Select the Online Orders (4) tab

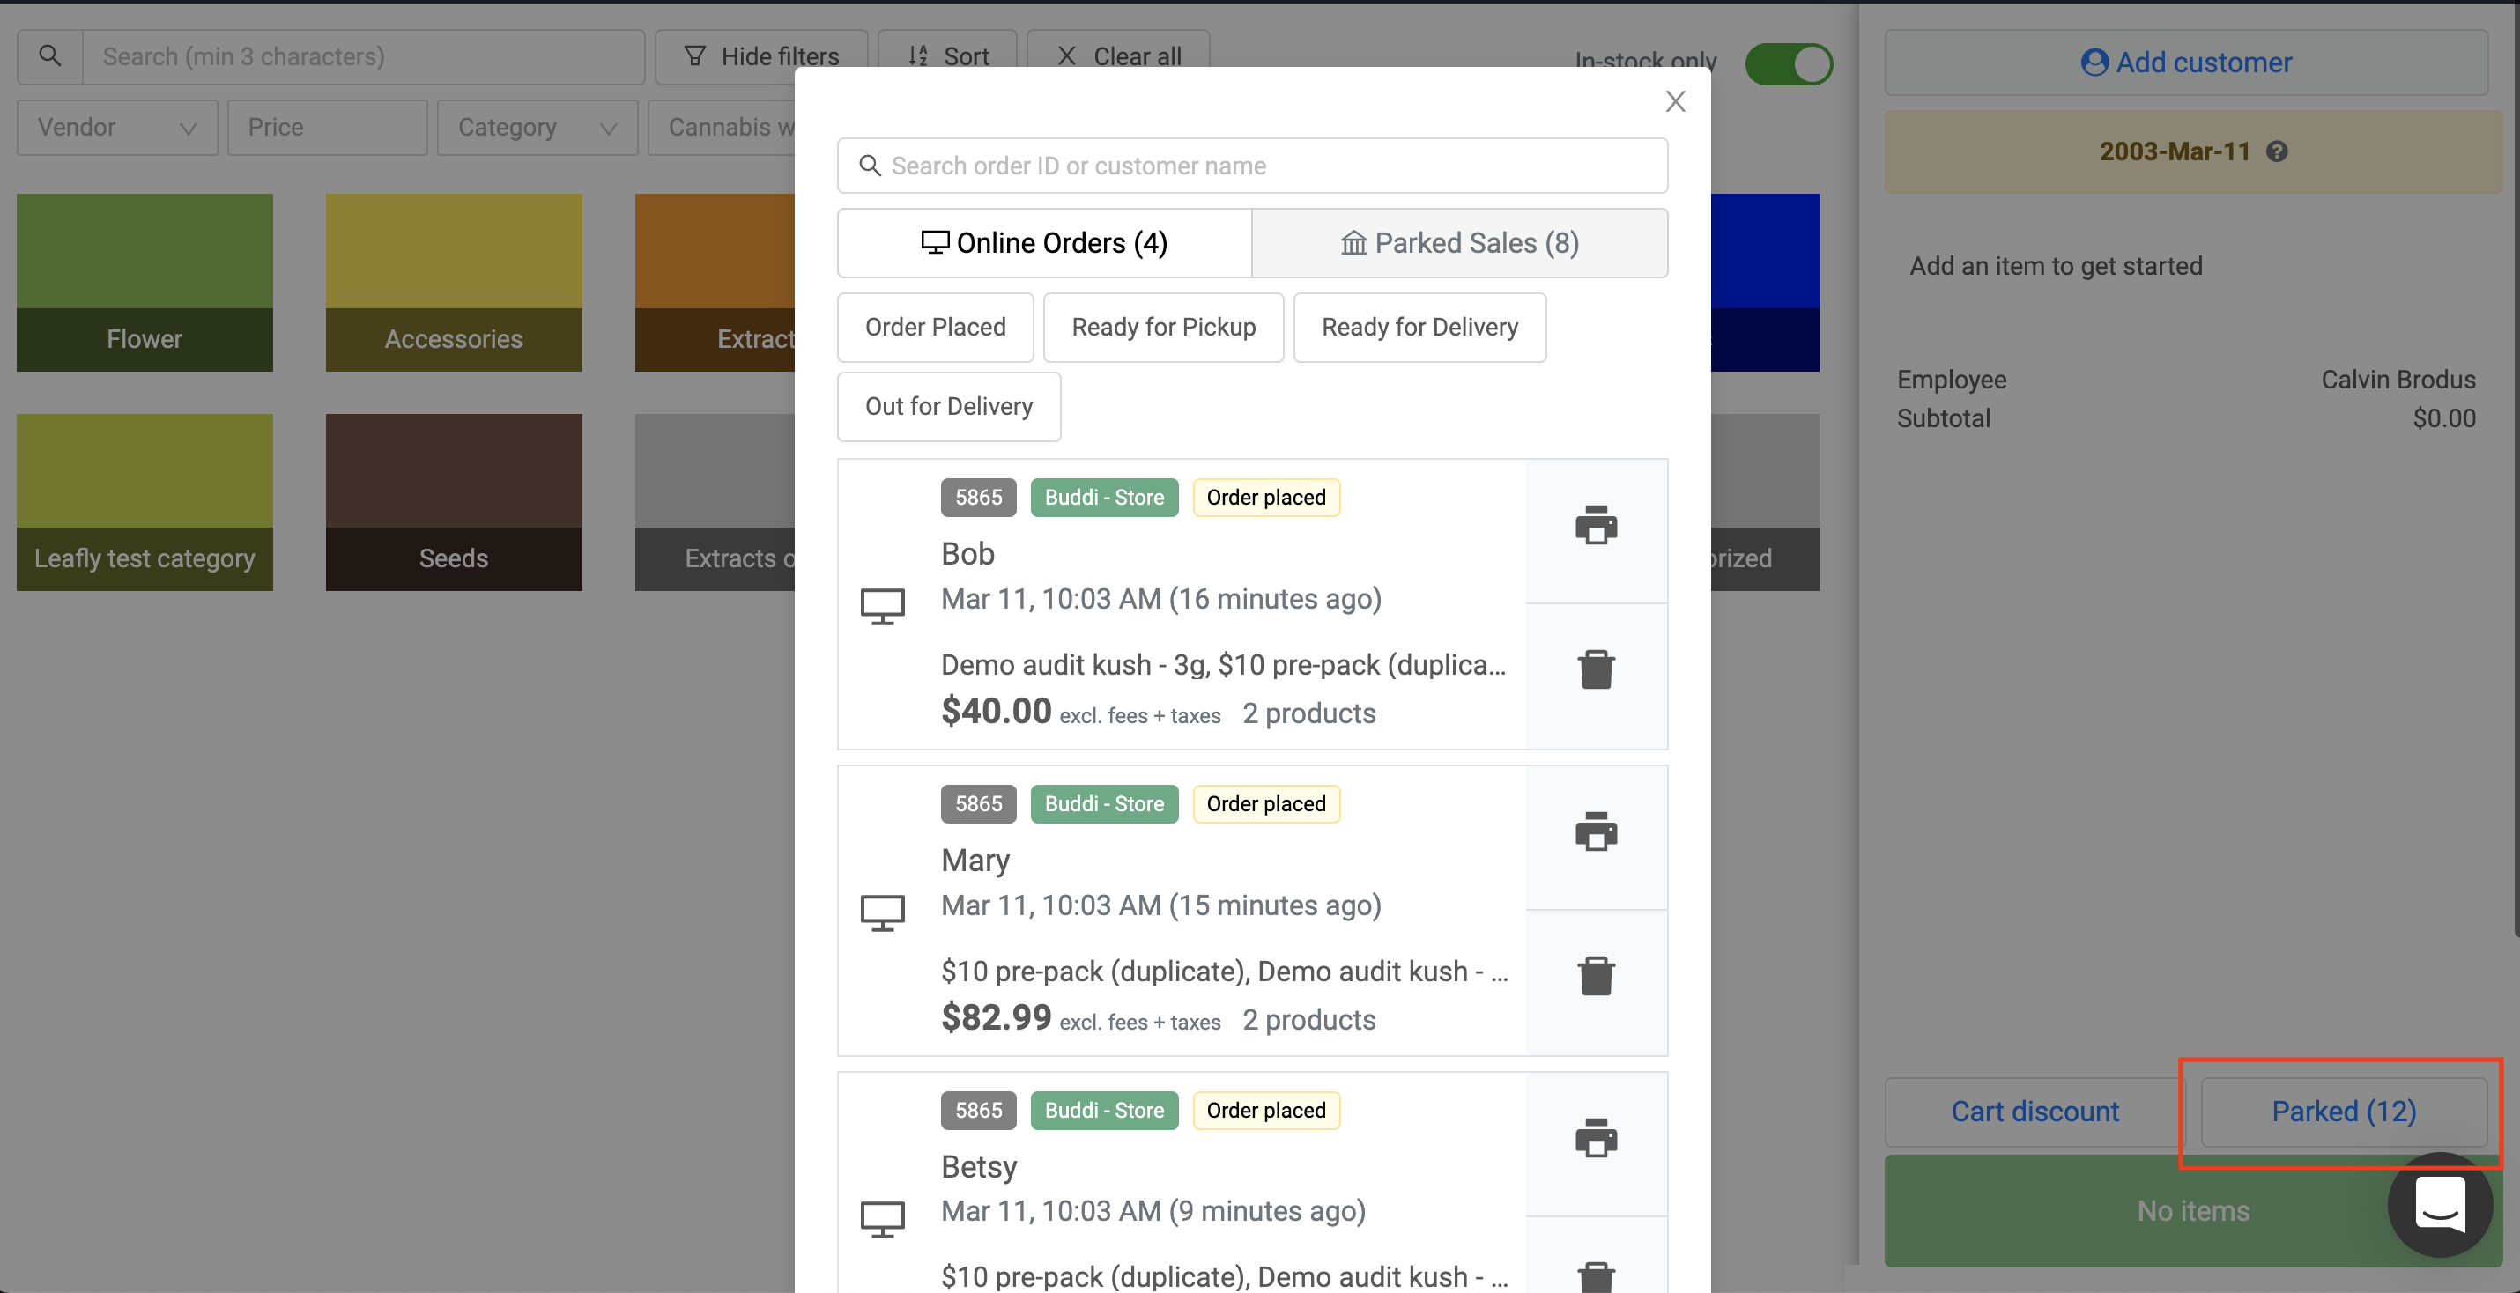[x=1044, y=242]
